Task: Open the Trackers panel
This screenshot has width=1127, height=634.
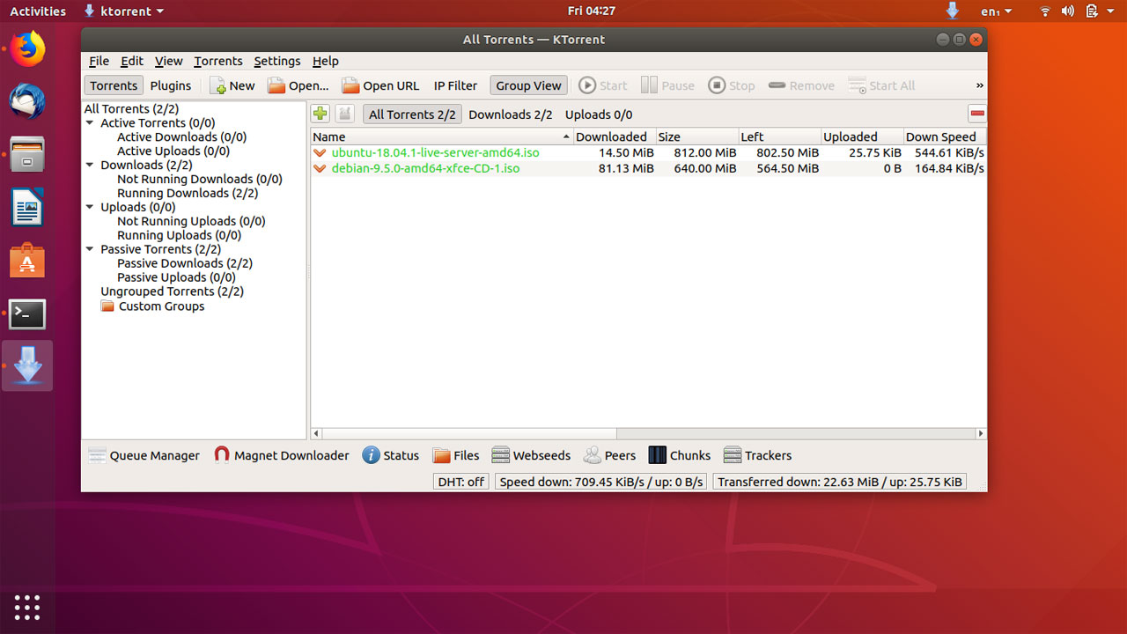Action: 757,455
